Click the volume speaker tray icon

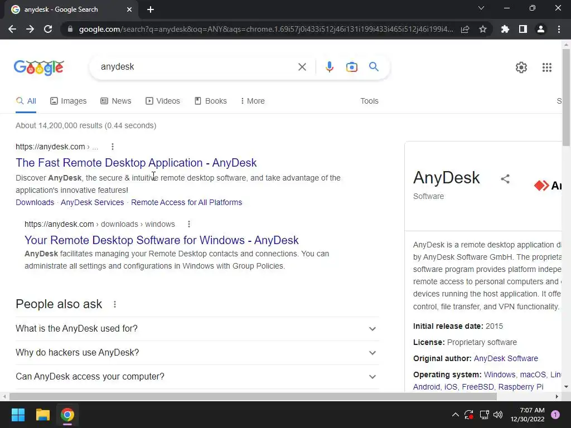[498, 415]
